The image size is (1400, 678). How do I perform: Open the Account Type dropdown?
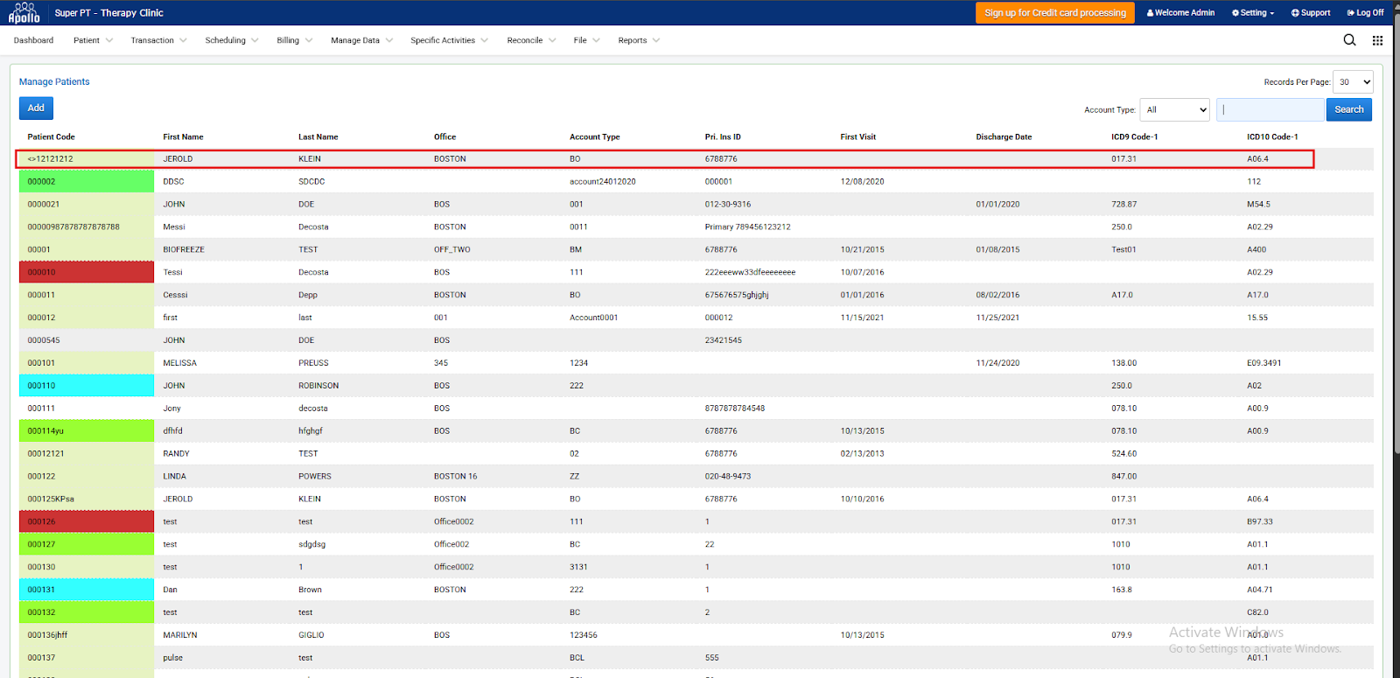(1174, 110)
